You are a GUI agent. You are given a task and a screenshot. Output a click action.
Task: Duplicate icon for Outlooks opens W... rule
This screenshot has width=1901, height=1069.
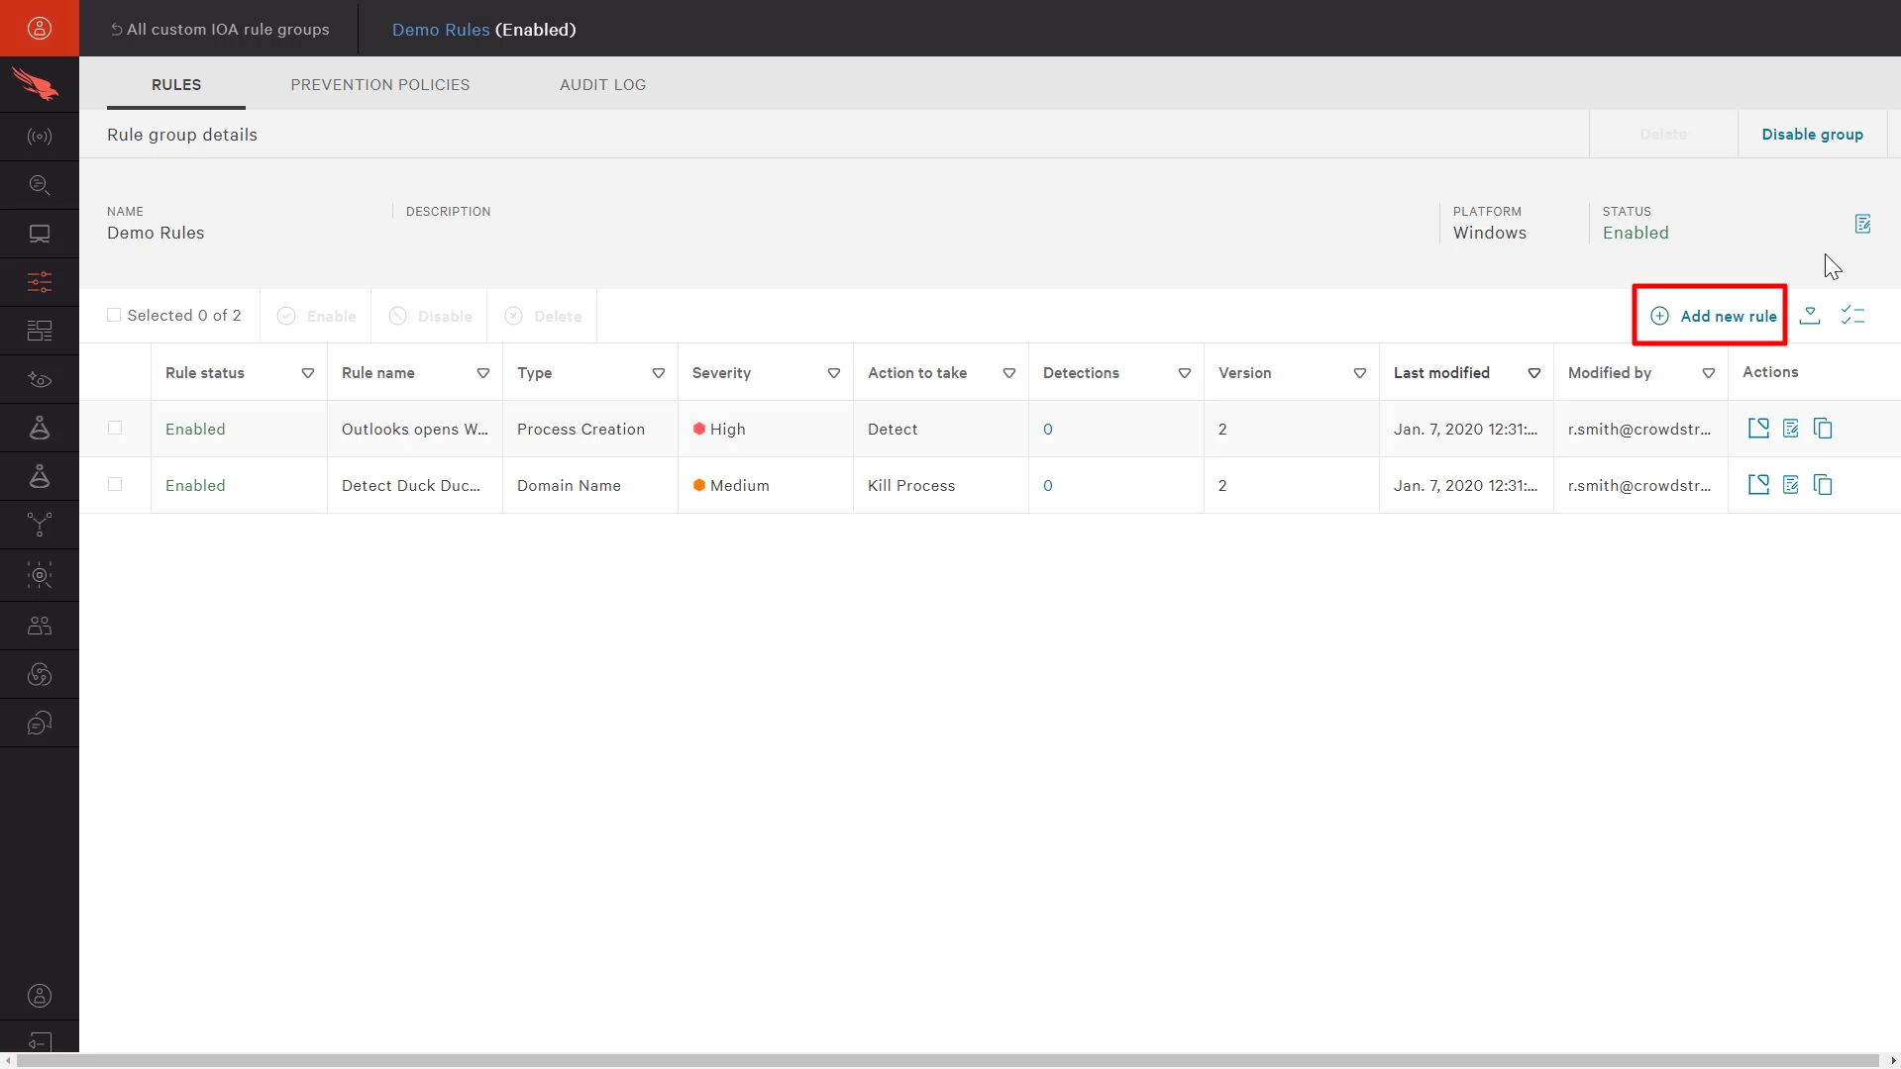(1823, 429)
